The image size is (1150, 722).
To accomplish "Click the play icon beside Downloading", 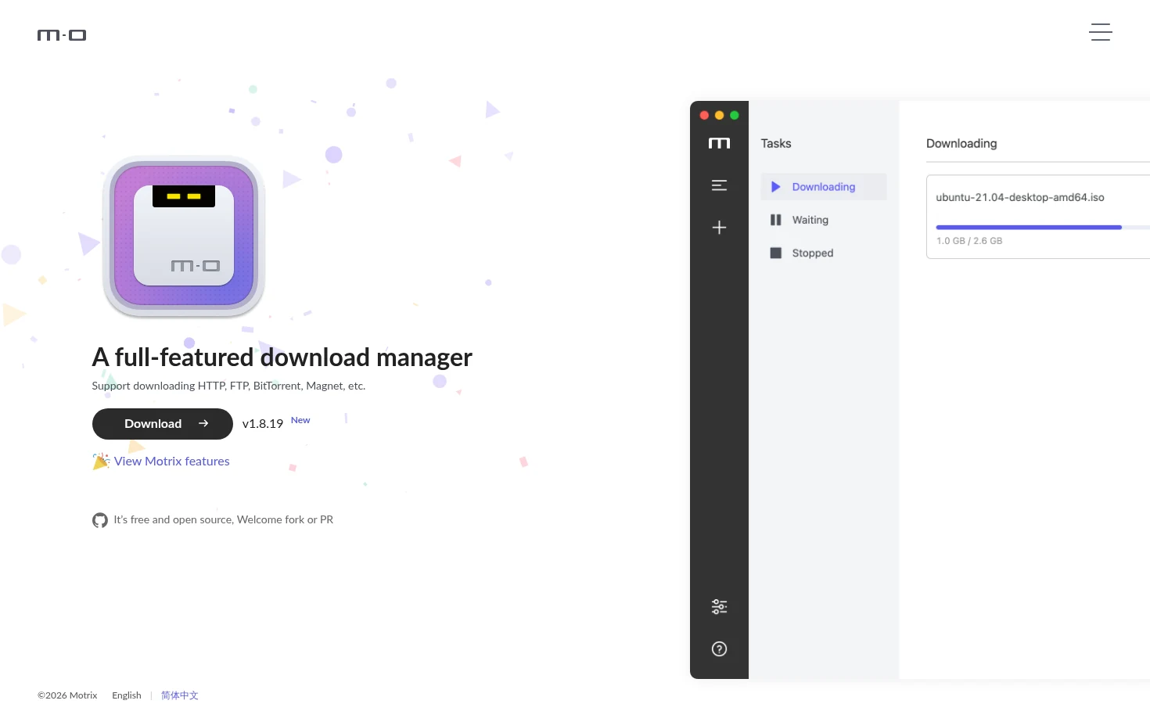I will [x=776, y=187].
